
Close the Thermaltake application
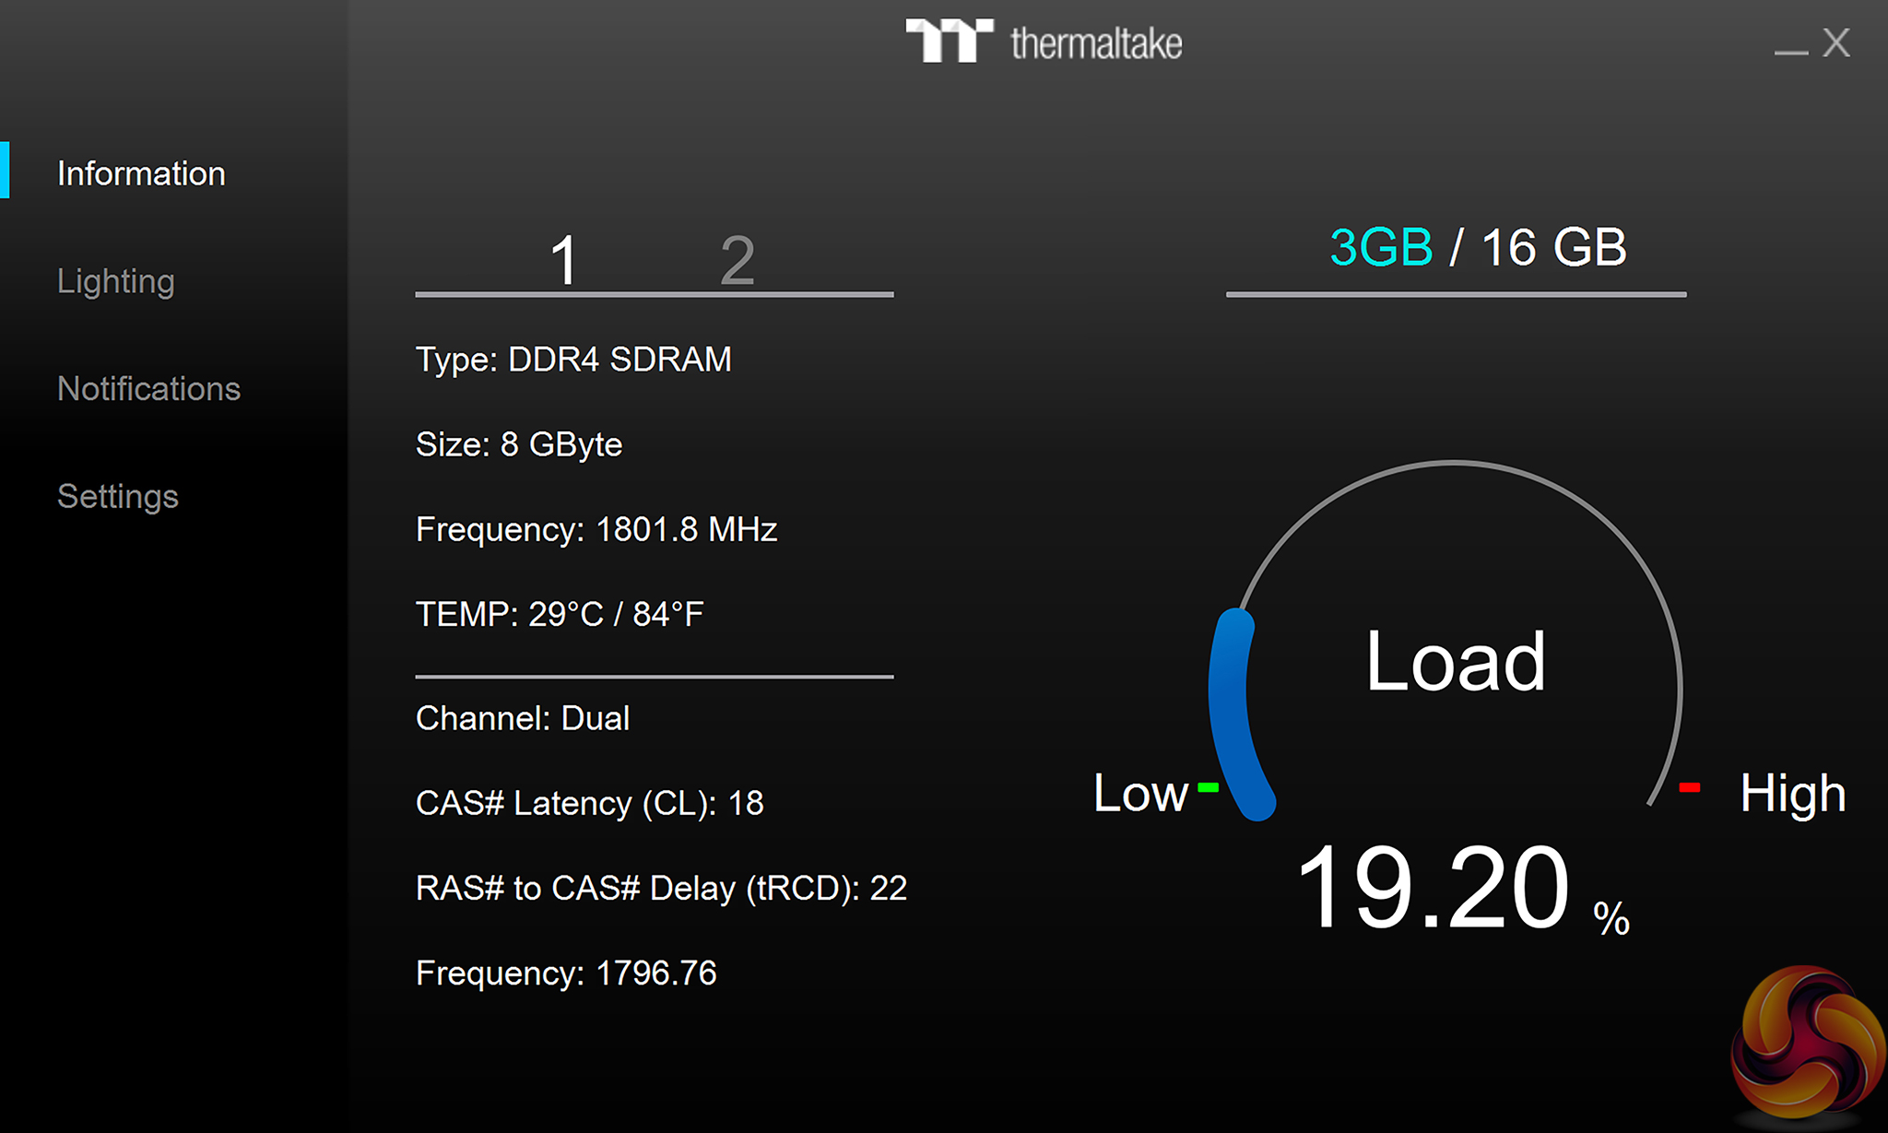(1836, 42)
